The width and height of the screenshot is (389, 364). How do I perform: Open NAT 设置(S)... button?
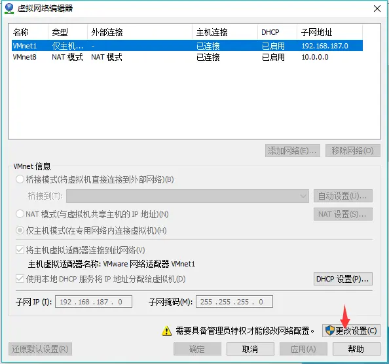343,214
